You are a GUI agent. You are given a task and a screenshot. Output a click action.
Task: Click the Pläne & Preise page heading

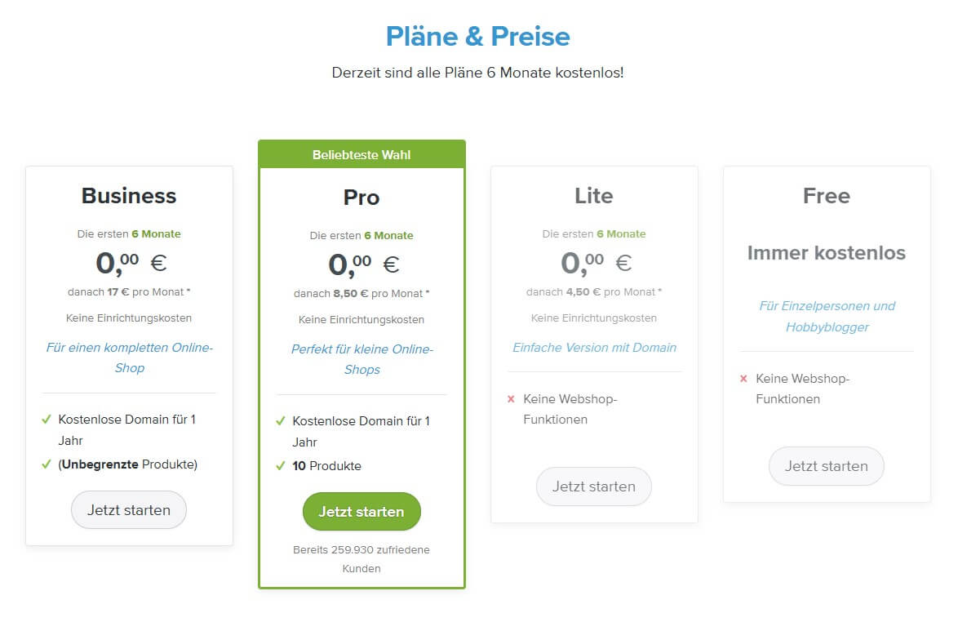point(478,37)
